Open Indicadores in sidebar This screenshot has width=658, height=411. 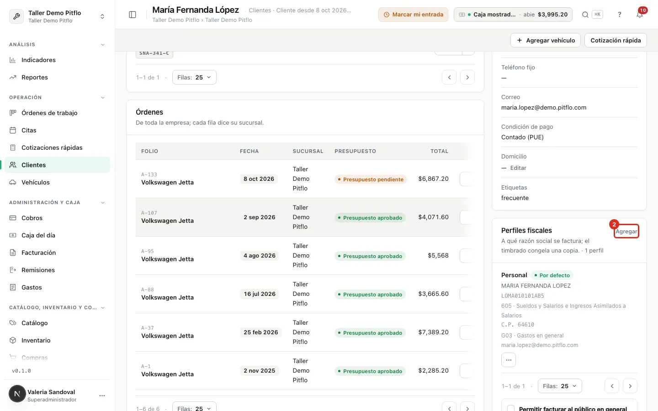coord(58,60)
